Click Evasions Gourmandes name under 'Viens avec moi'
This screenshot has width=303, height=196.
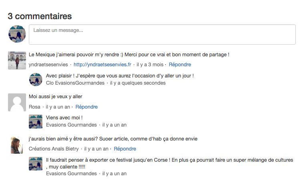71,125
